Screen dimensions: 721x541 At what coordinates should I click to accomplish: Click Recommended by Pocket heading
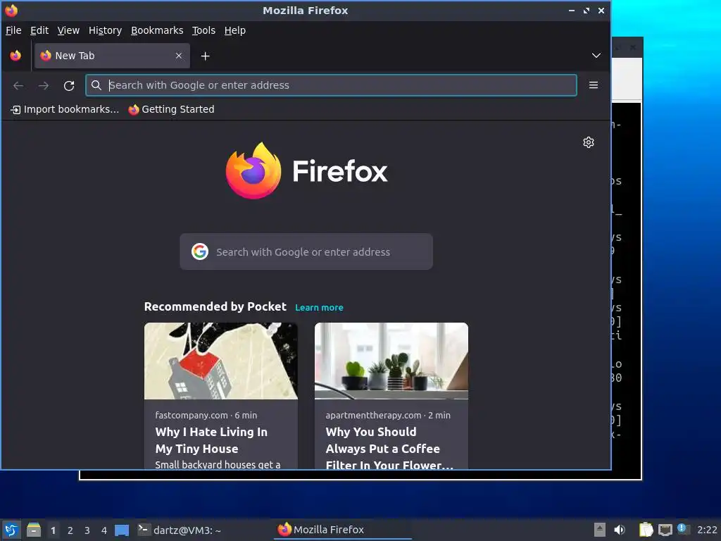coord(215,307)
